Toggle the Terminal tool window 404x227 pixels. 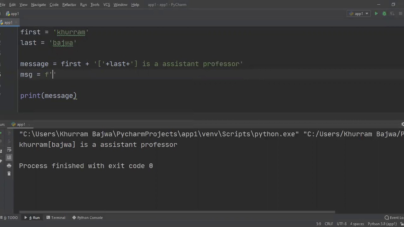click(56, 218)
